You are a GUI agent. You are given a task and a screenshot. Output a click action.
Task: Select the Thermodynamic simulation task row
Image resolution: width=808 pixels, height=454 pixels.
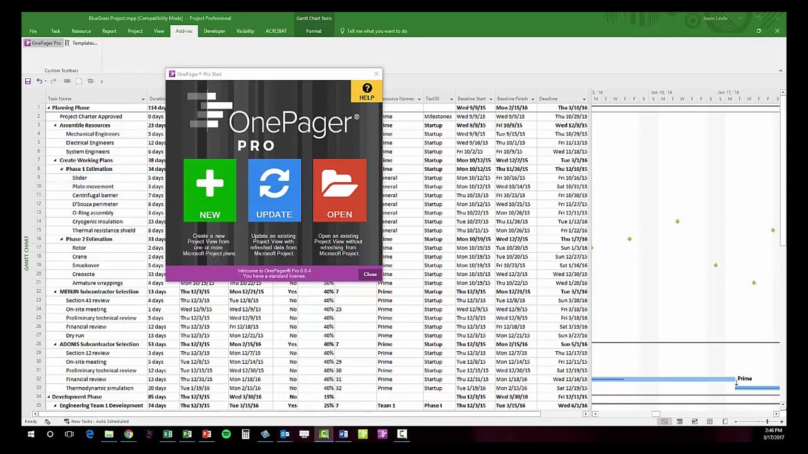tap(100, 388)
